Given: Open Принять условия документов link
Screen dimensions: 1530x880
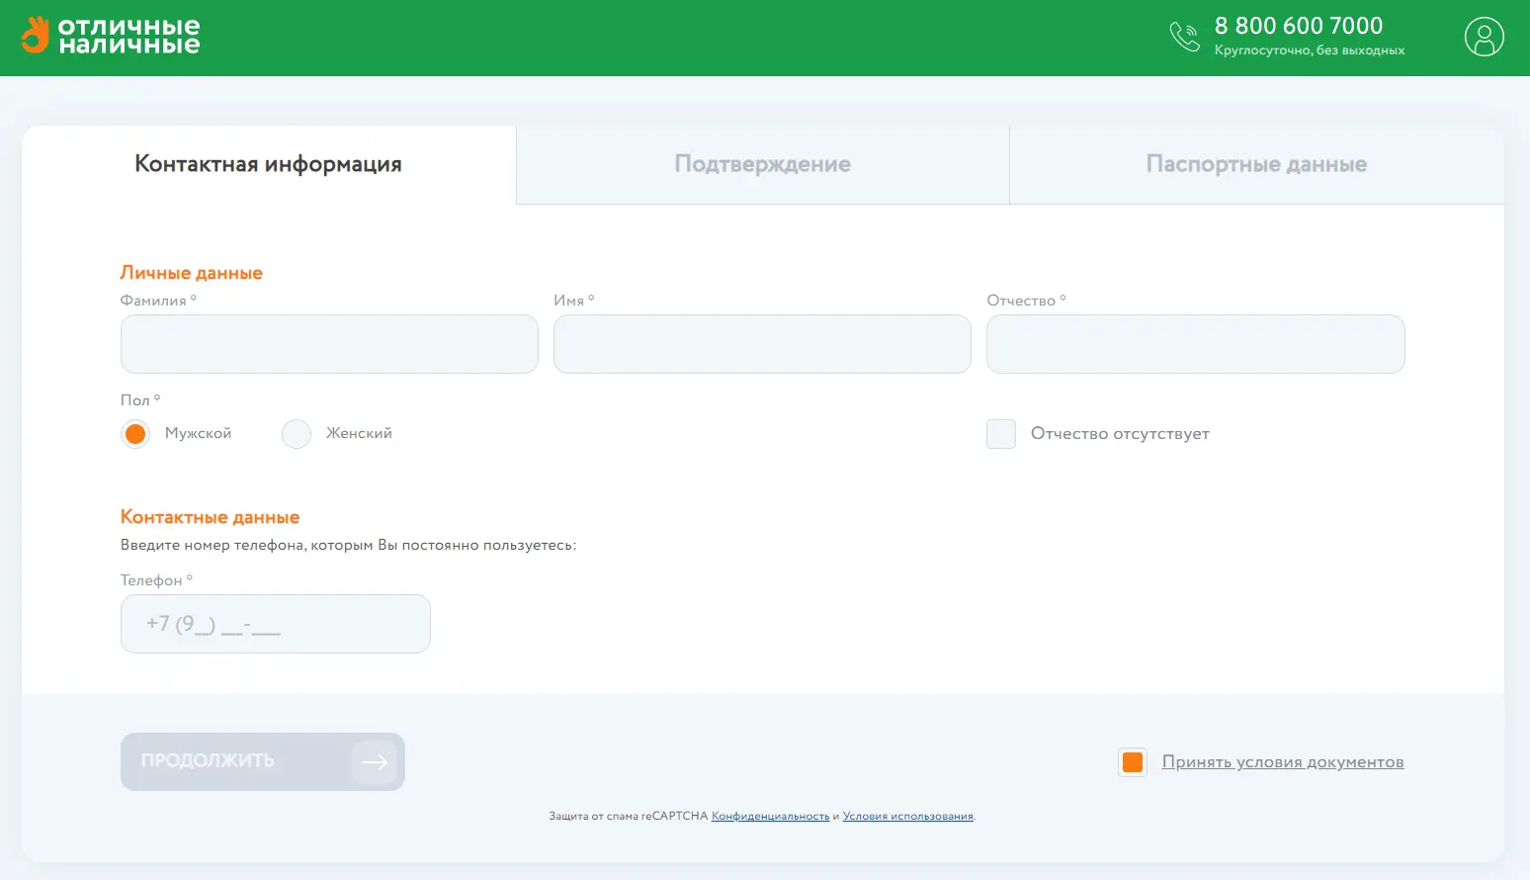Looking at the screenshot, I should (x=1283, y=762).
